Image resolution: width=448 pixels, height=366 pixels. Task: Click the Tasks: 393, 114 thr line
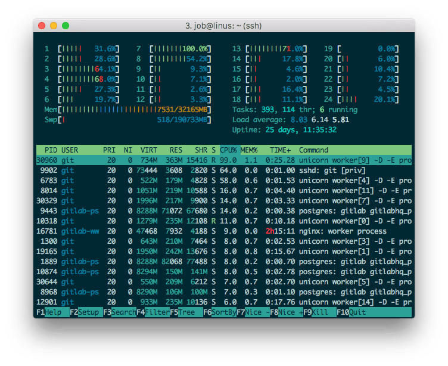click(x=295, y=110)
